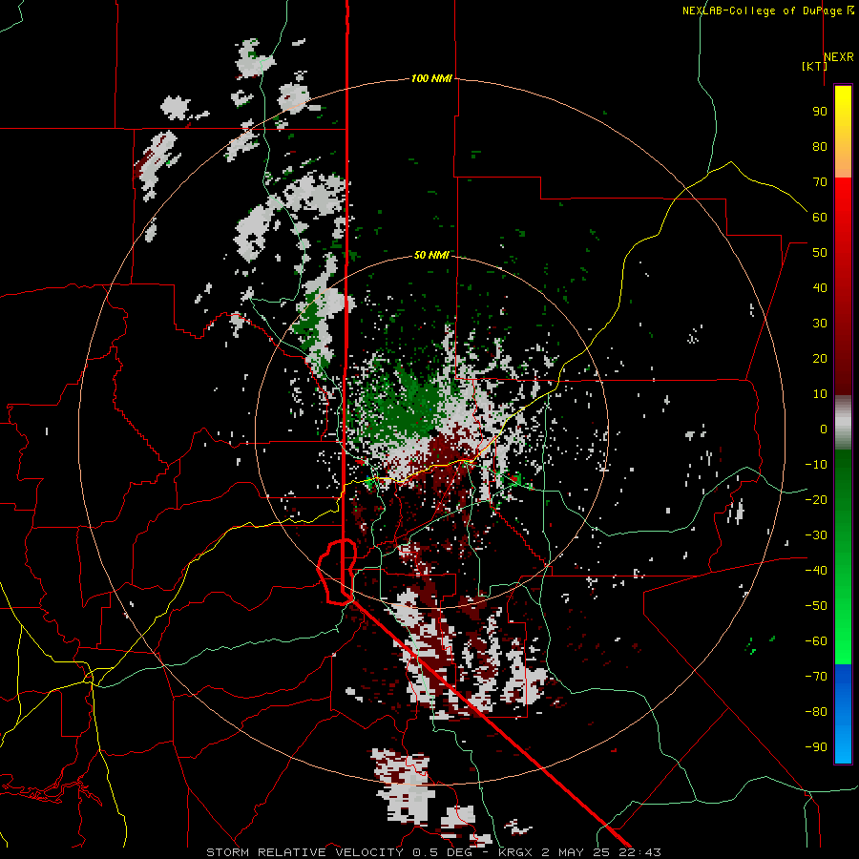Click the -20 value on the velocity scale
The height and width of the screenshot is (859, 859).
(816, 500)
